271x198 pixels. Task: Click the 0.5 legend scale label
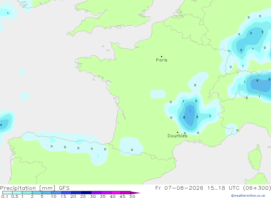pos(15,196)
